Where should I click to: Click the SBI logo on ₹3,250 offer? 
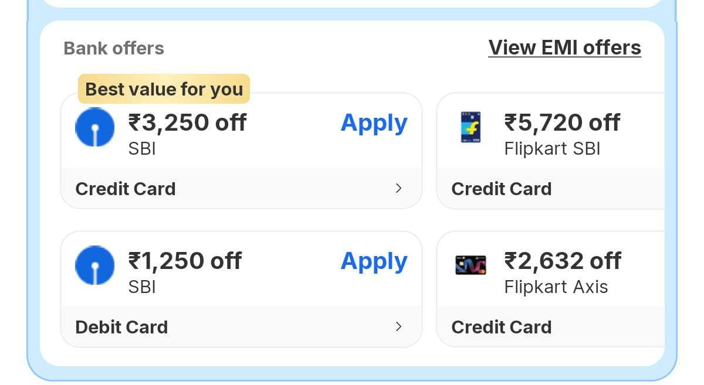pyautogui.click(x=94, y=127)
